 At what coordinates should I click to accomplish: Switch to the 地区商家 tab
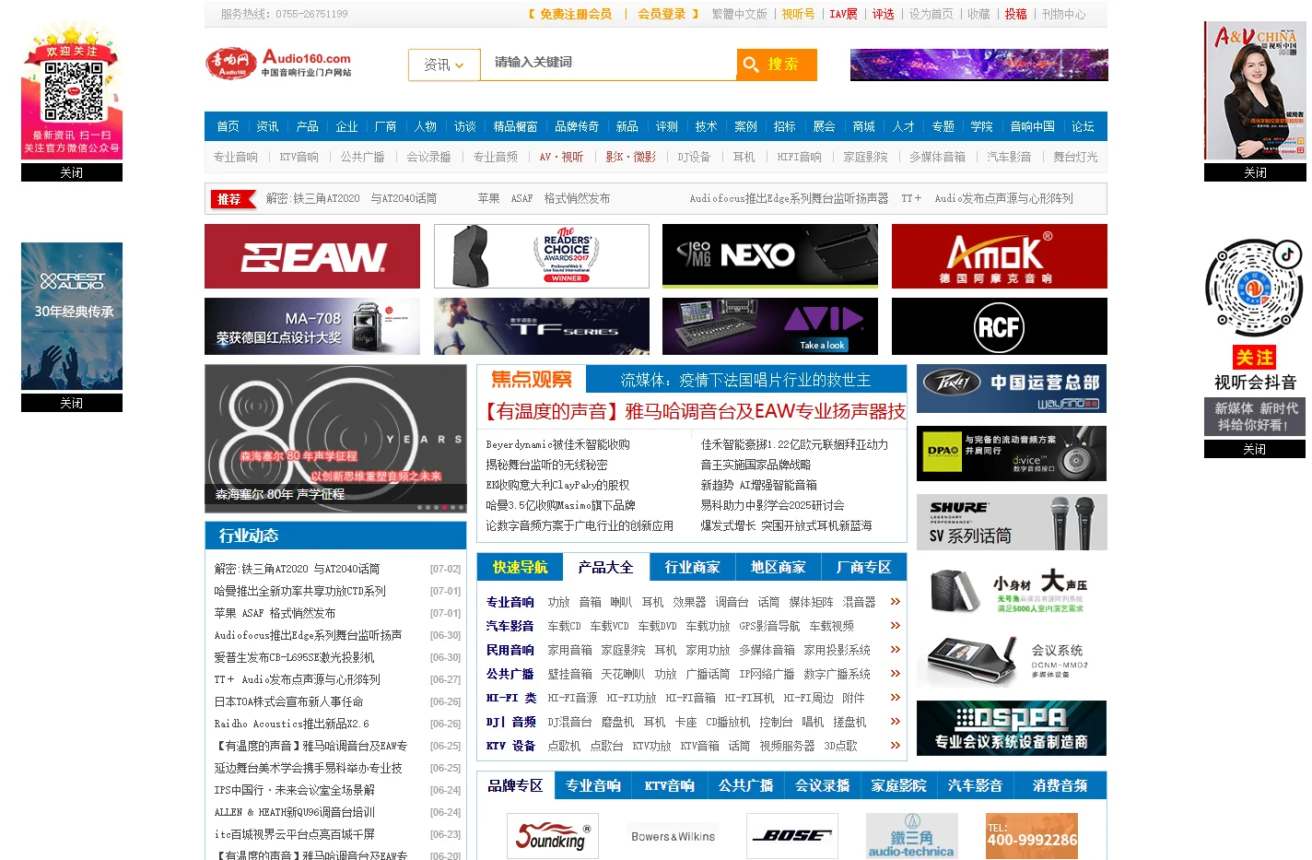(x=778, y=567)
